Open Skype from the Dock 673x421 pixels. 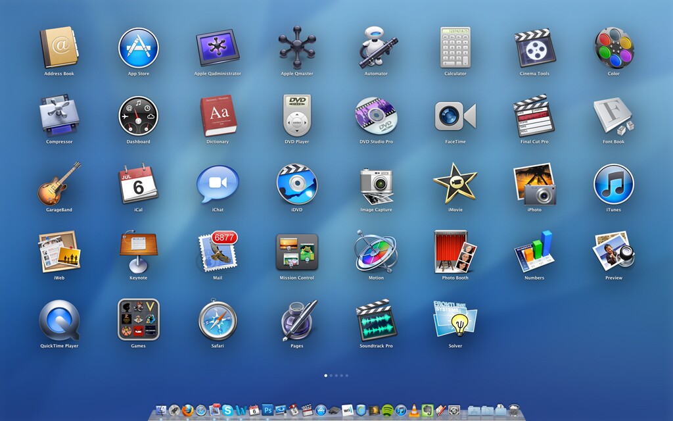tap(228, 410)
